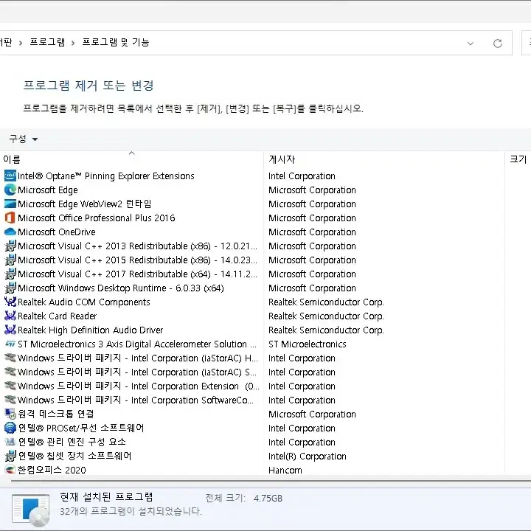Click the Visual C++ 2017 Redistributable icon
This screenshot has width=531, height=531.
(10, 274)
